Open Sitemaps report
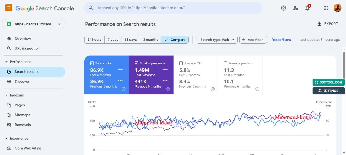This screenshot has width=346, height=155. click(32, 115)
